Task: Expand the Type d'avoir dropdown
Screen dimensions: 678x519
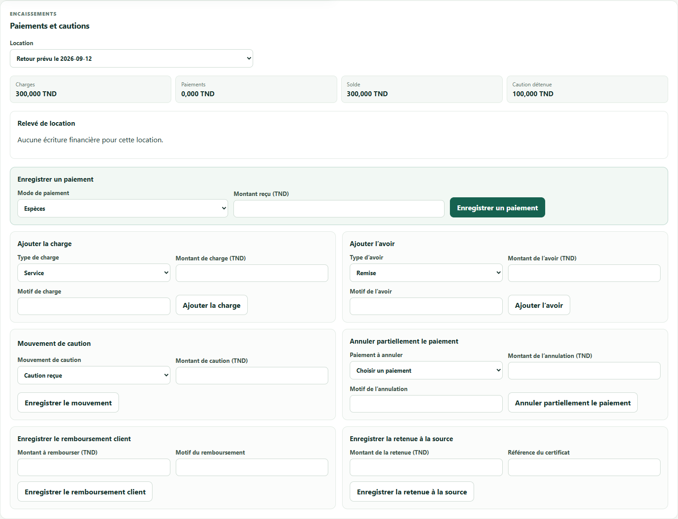Action: [x=426, y=273]
